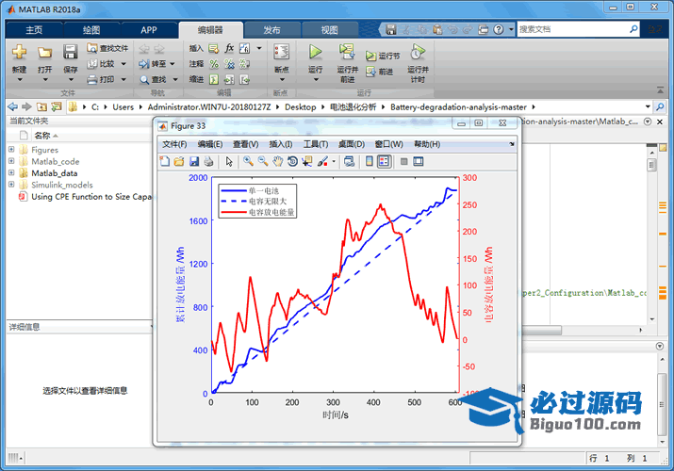Click the 查找文件 (Find Files) button
This screenshot has width=674, height=471.
pos(107,48)
